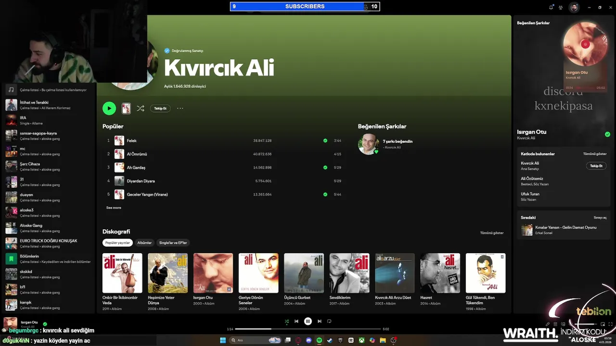The width and height of the screenshot is (616, 346).
Task: Toggle the saved checkmark in the bottom now-playing bar
Action: [x=45, y=324]
